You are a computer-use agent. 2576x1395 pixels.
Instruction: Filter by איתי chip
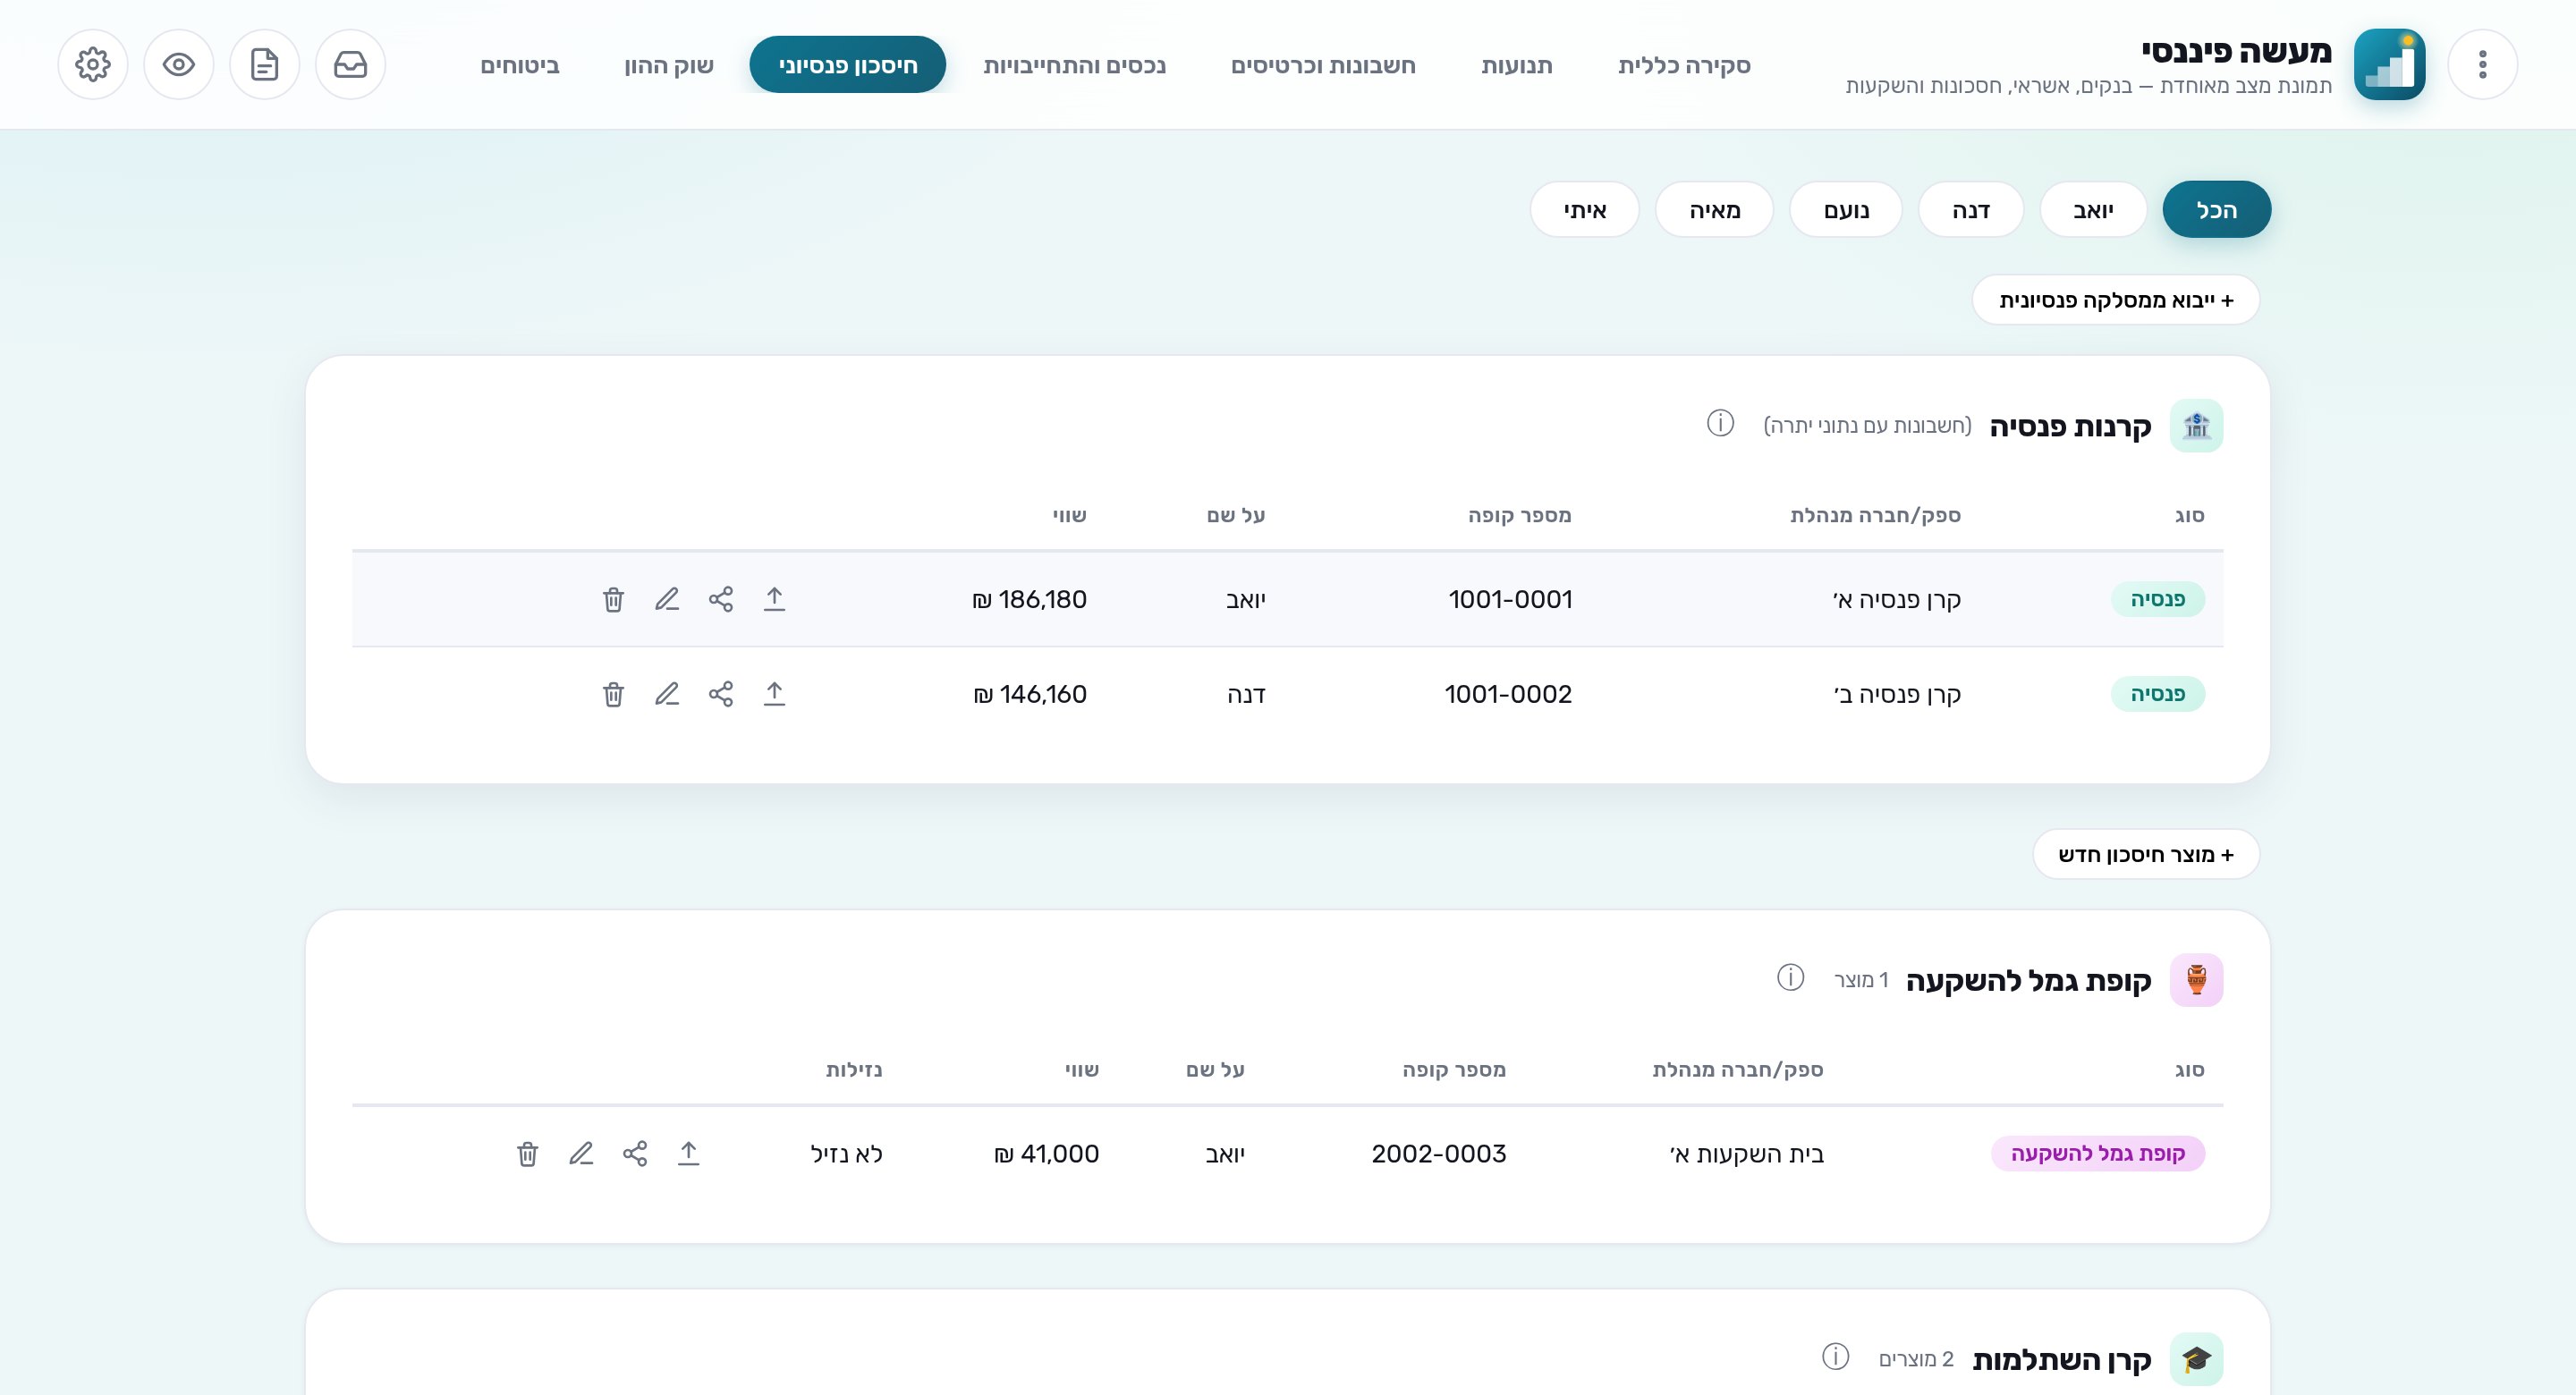1585,210
